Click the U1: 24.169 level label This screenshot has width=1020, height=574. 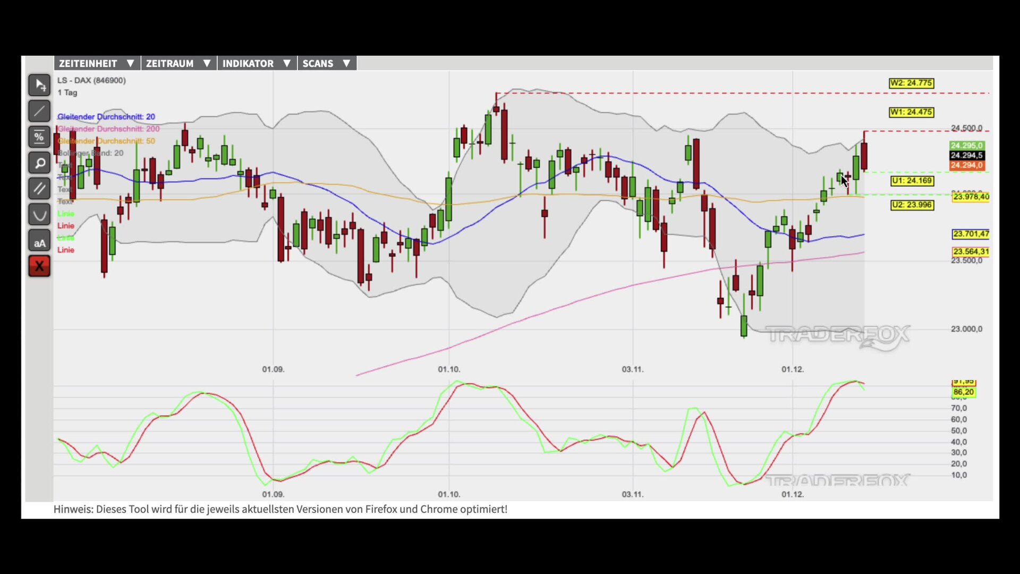912,181
